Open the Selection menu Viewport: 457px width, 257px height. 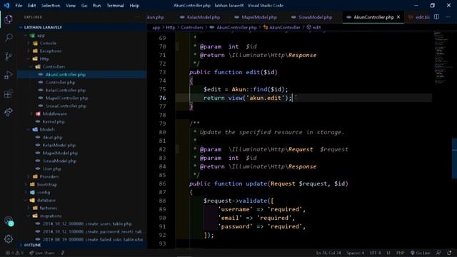tap(51, 5)
